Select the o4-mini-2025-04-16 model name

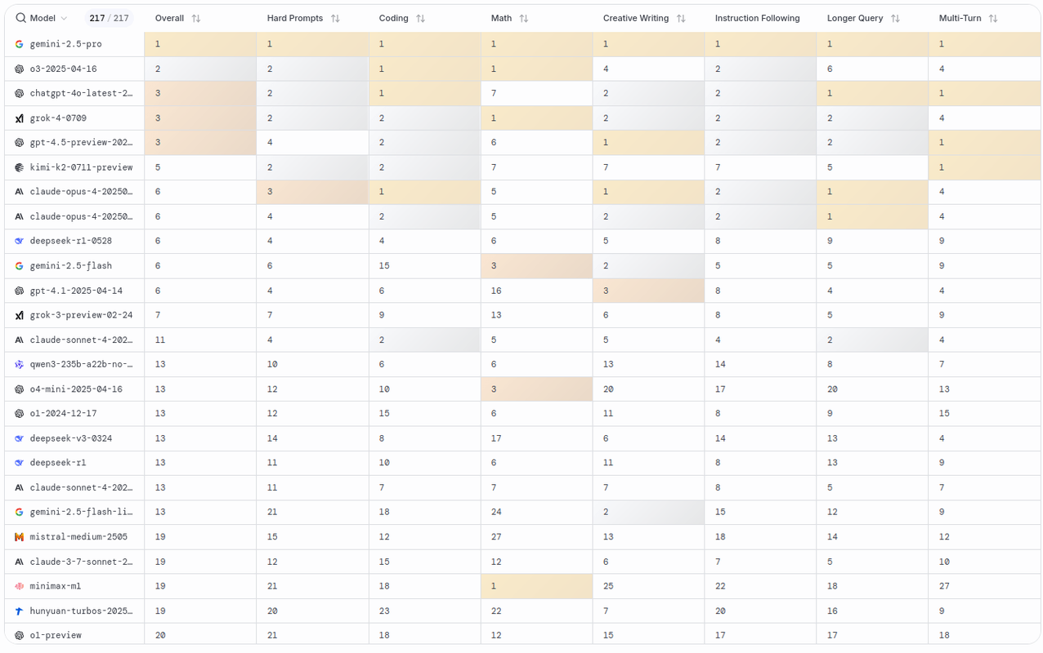(76, 389)
